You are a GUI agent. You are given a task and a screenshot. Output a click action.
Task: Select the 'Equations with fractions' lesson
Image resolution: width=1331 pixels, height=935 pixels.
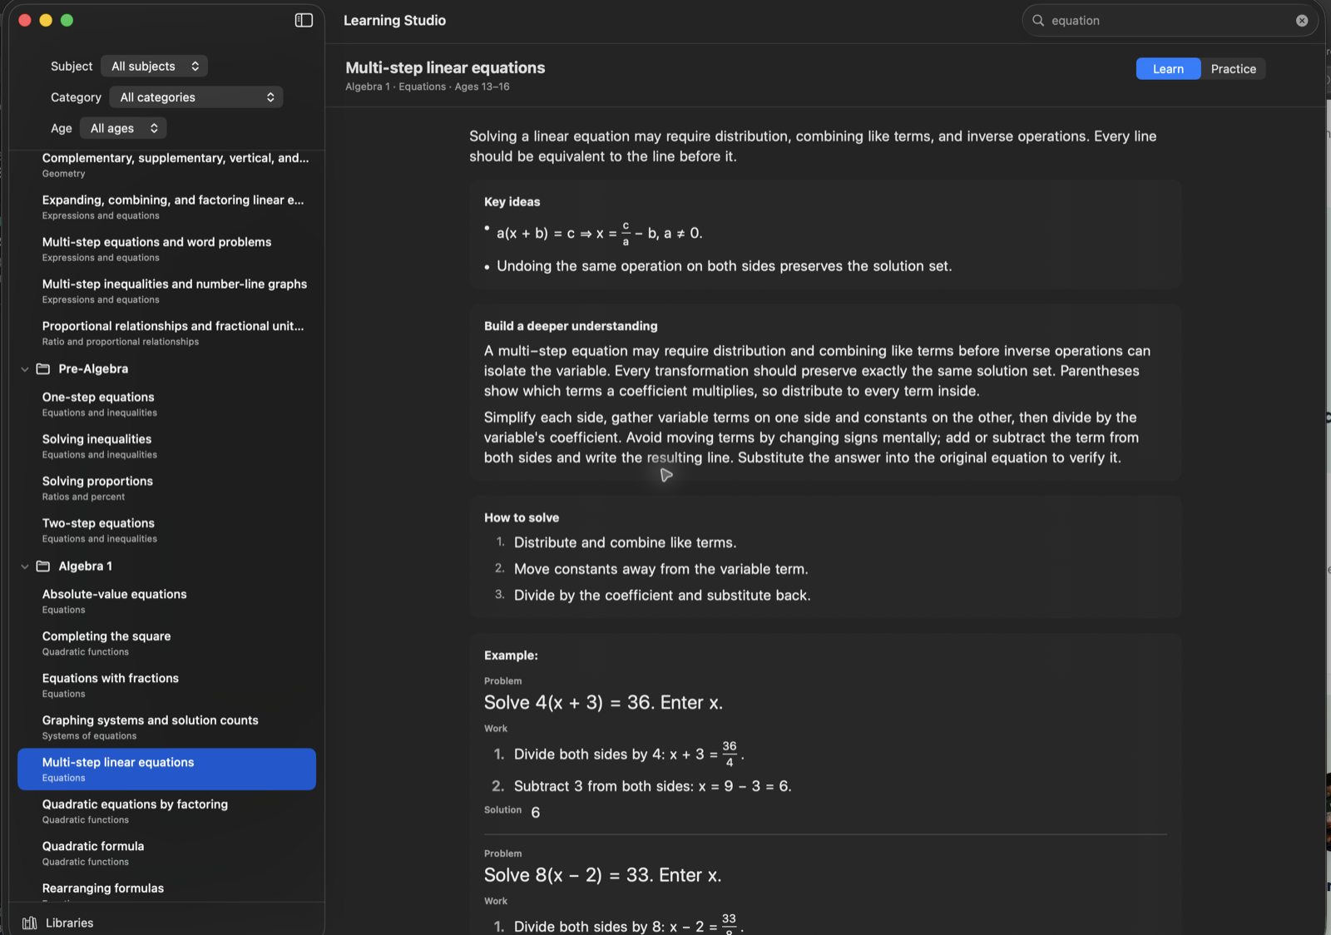166,685
